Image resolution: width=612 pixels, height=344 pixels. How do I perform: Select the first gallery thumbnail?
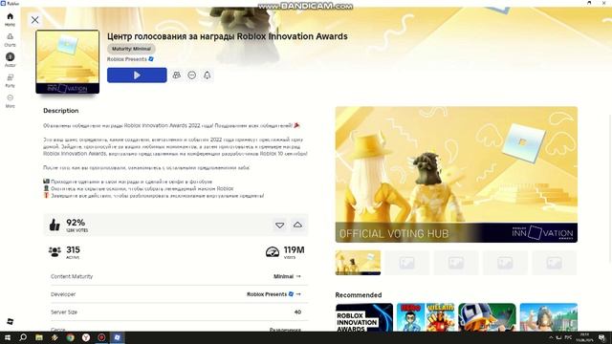click(358, 263)
